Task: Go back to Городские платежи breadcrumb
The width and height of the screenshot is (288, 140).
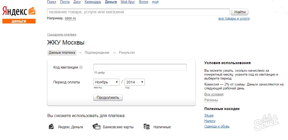Action: point(62,34)
